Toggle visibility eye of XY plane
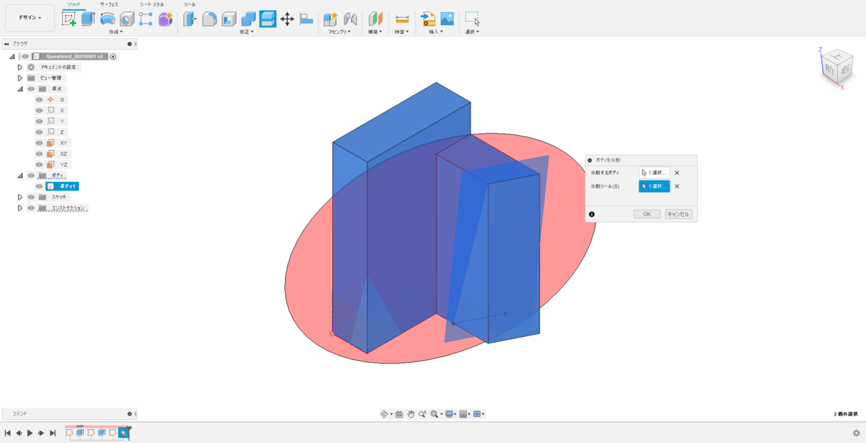Viewport: 866px width, 443px height. coord(40,143)
